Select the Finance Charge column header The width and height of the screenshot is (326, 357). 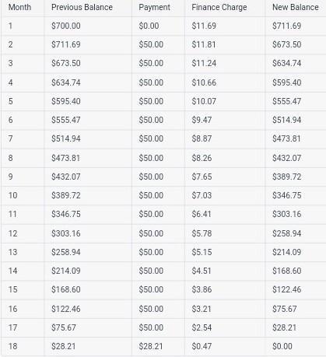[x=219, y=7]
